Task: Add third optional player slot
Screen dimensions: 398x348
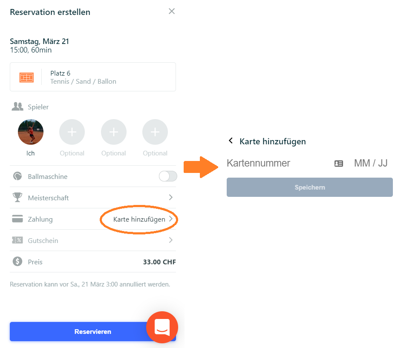Action: 155,132
